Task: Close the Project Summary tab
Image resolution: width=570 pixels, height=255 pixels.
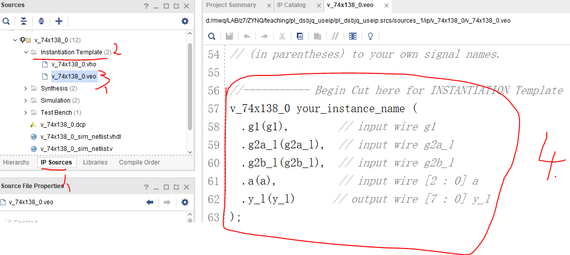Action: tap(269, 6)
